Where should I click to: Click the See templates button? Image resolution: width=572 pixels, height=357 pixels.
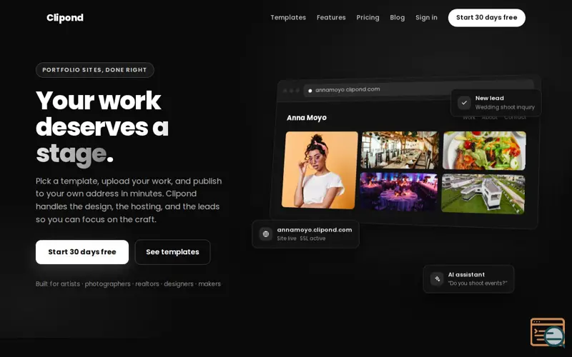coord(172,252)
